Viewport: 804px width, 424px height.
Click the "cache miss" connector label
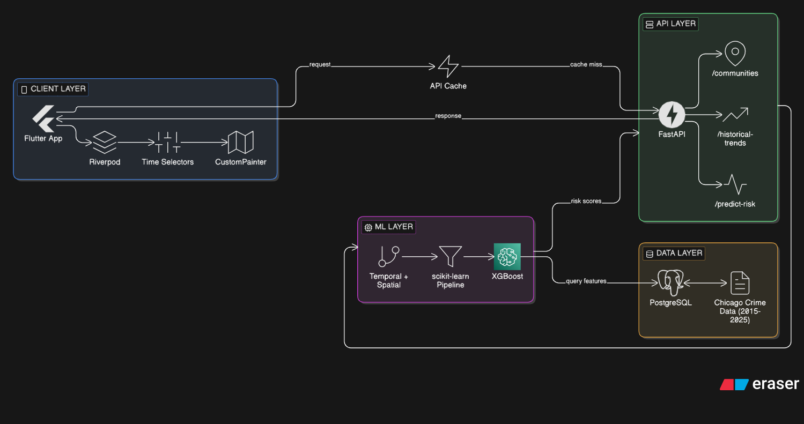point(586,65)
